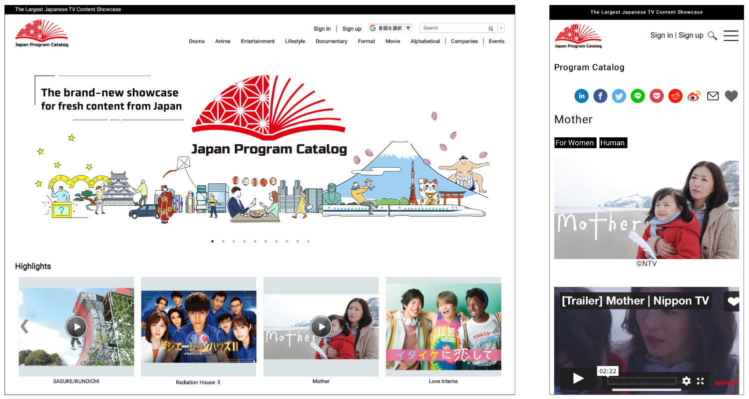Expand the arrow beside the search box
Screen dimensions: 749x399
coord(501,28)
